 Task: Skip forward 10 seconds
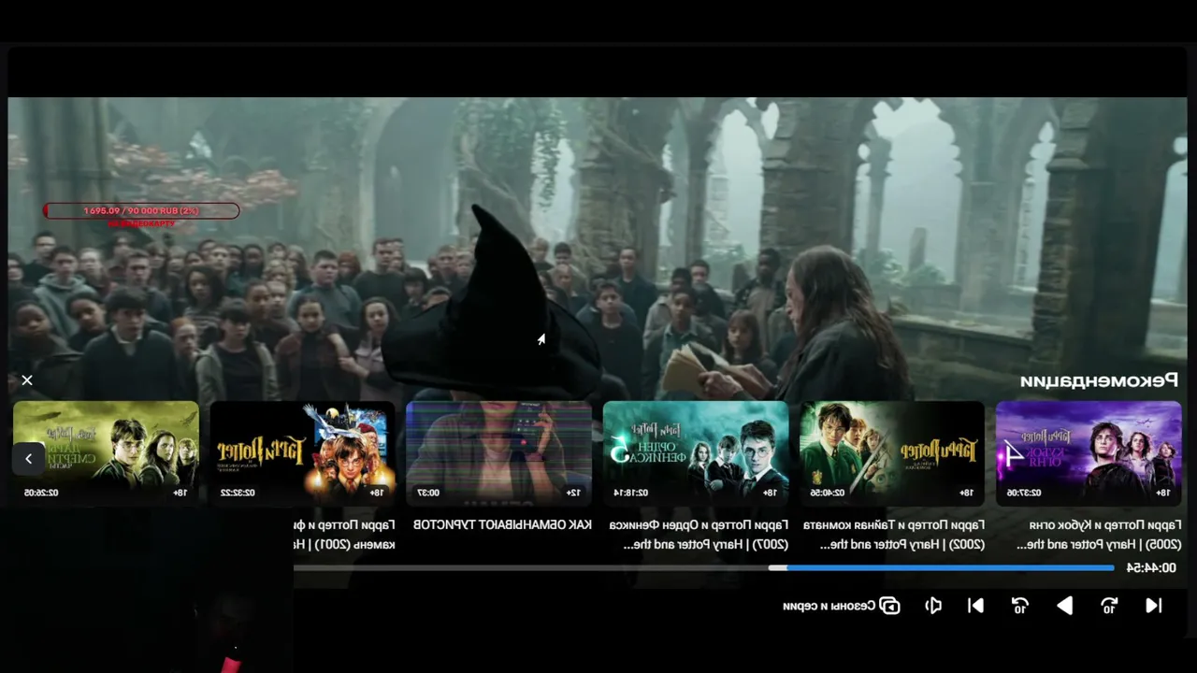pos(1020,606)
